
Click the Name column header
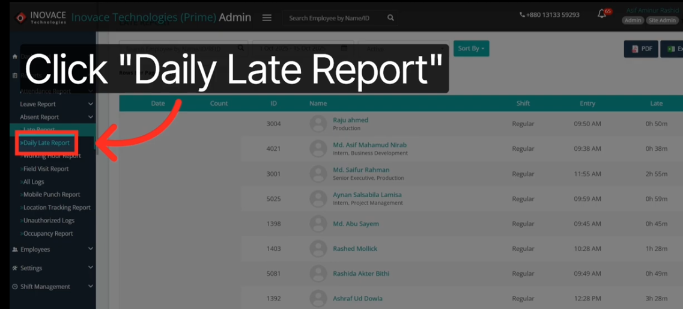click(x=318, y=103)
